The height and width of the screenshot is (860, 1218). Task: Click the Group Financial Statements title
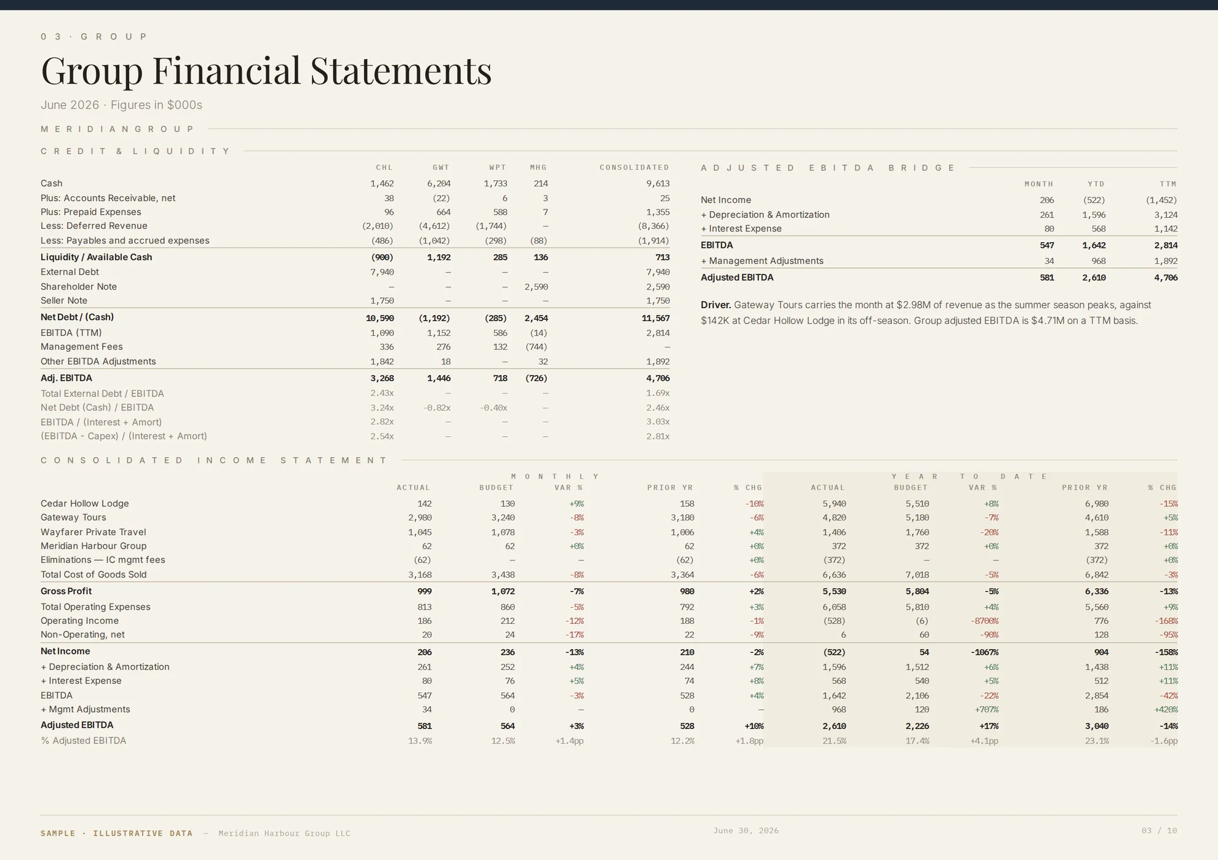click(x=266, y=70)
